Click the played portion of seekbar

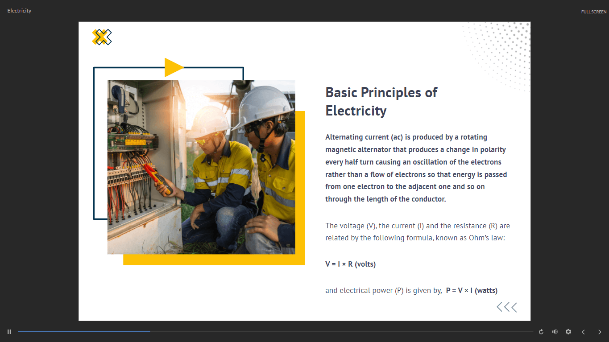84,332
